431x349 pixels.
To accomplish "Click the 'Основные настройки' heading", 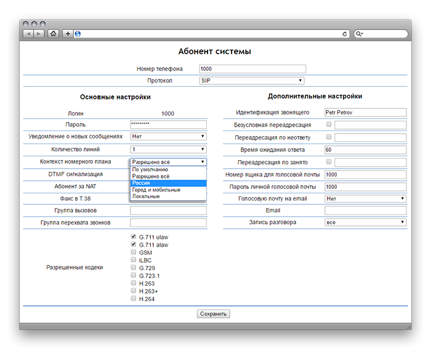I will point(115,97).
